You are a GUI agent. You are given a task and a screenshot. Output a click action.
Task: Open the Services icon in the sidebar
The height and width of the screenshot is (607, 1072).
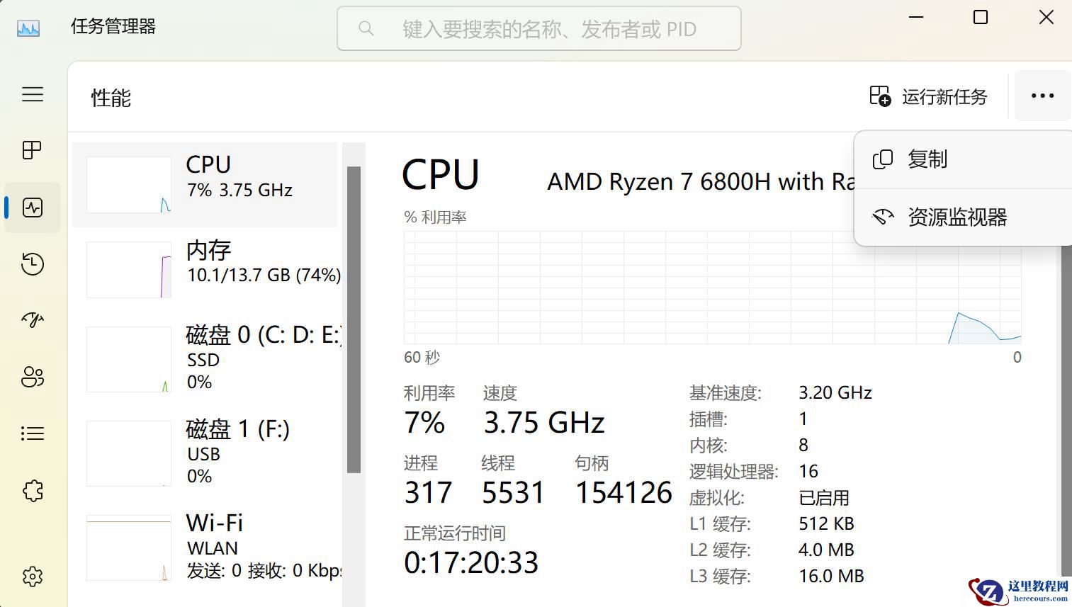coord(32,490)
